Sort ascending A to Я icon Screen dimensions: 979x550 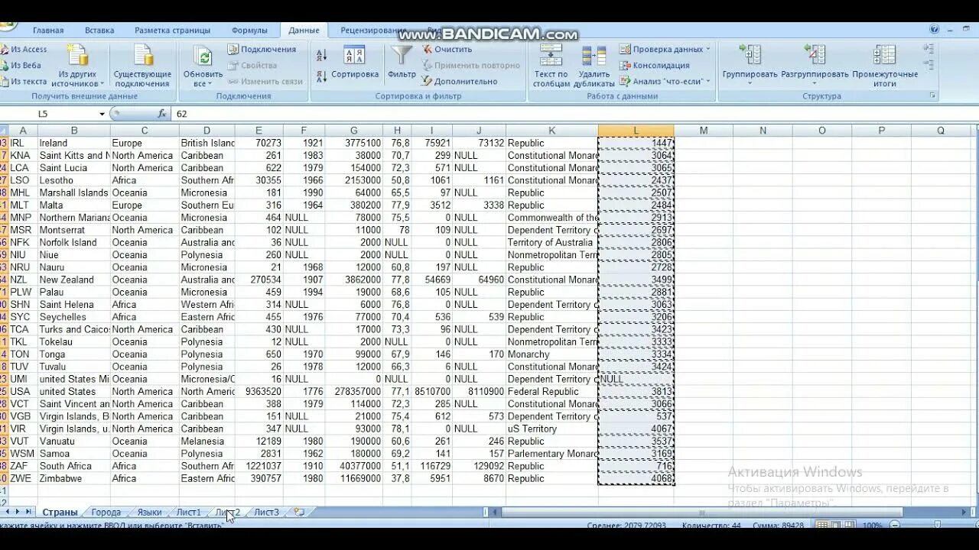[x=322, y=56]
